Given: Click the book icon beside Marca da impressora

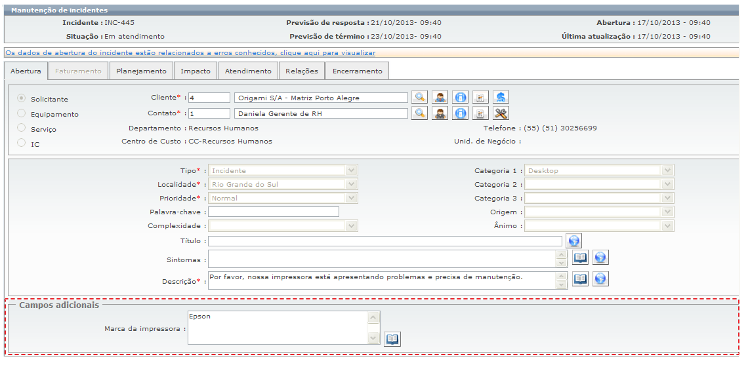Looking at the screenshot, I should pyautogui.click(x=392, y=339).
